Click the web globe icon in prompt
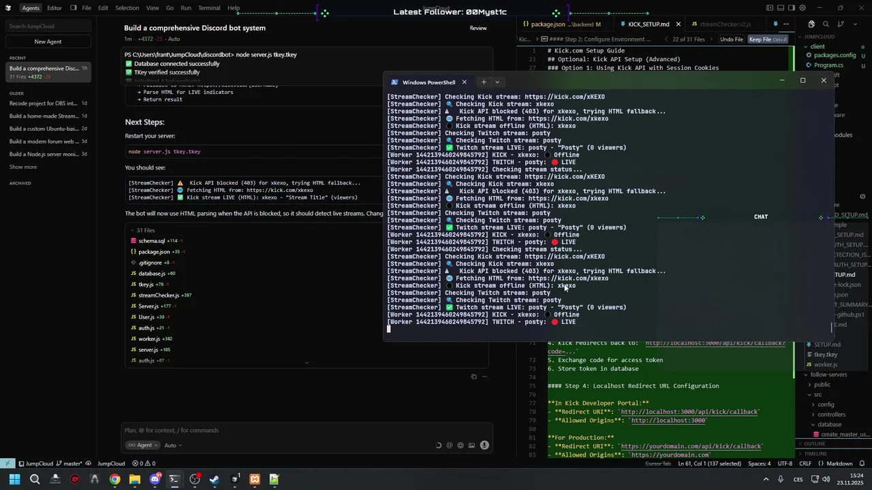The image size is (872, 490). pyautogui.click(x=461, y=446)
